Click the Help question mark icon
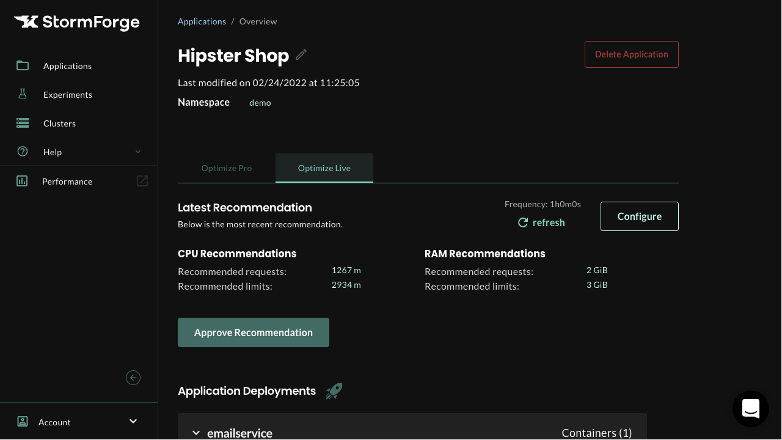The image size is (782, 440). click(x=23, y=152)
